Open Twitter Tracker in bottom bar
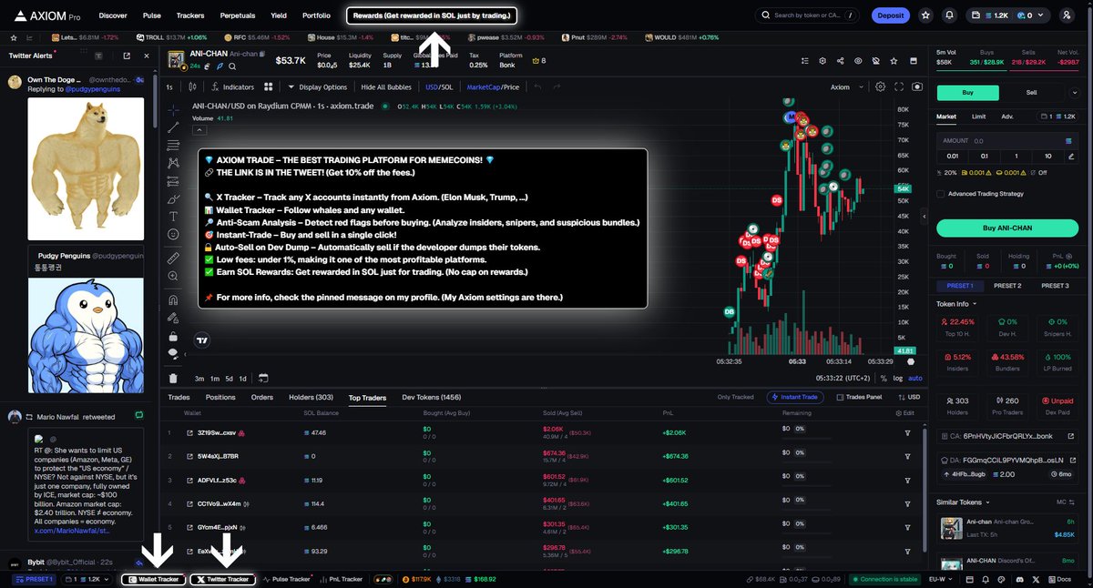This screenshot has height=588, width=1093. click(x=222, y=579)
